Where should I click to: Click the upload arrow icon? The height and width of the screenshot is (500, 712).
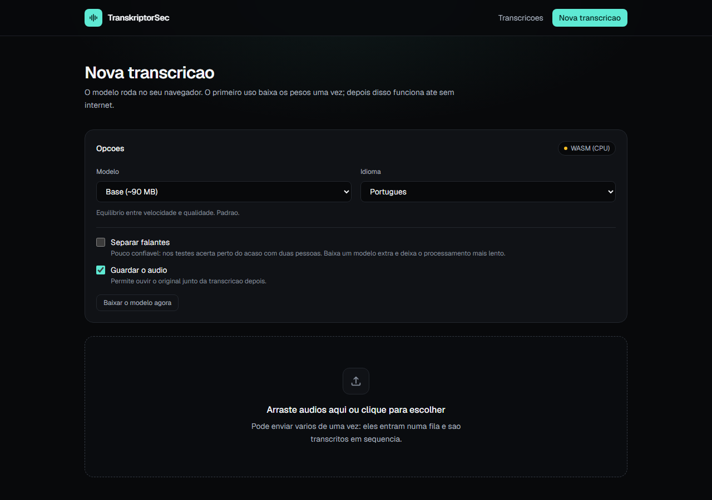pos(356,381)
